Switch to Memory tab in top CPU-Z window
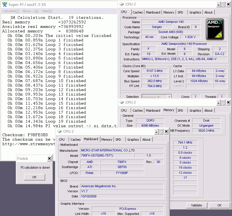This screenshot has height=216, width=232. click(x=169, y=12)
